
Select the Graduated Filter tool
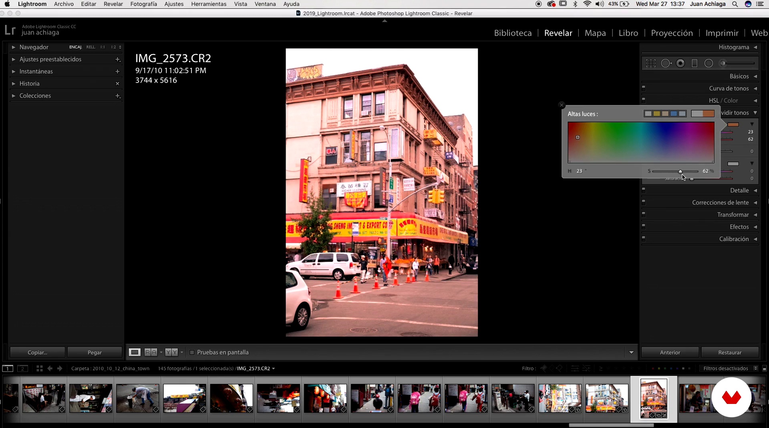[x=695, y=63]
